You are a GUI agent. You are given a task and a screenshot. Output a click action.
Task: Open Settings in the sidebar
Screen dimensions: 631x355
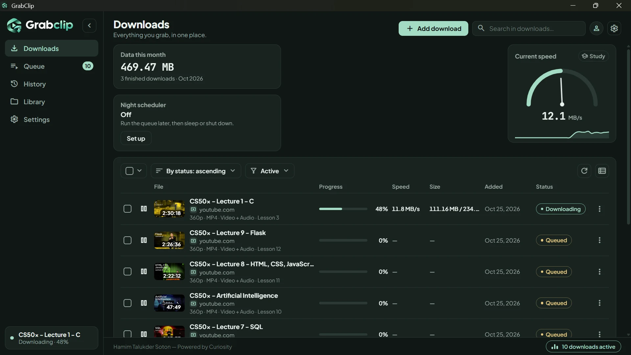pos(52,119)
